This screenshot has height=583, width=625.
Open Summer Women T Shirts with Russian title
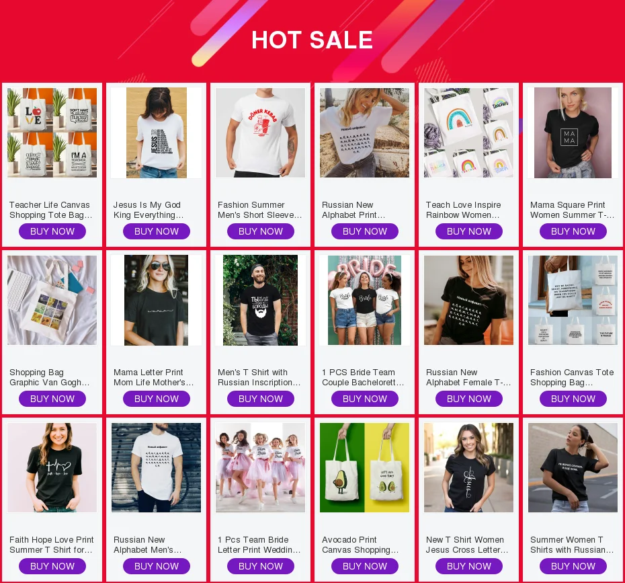(x=572, y=545)
